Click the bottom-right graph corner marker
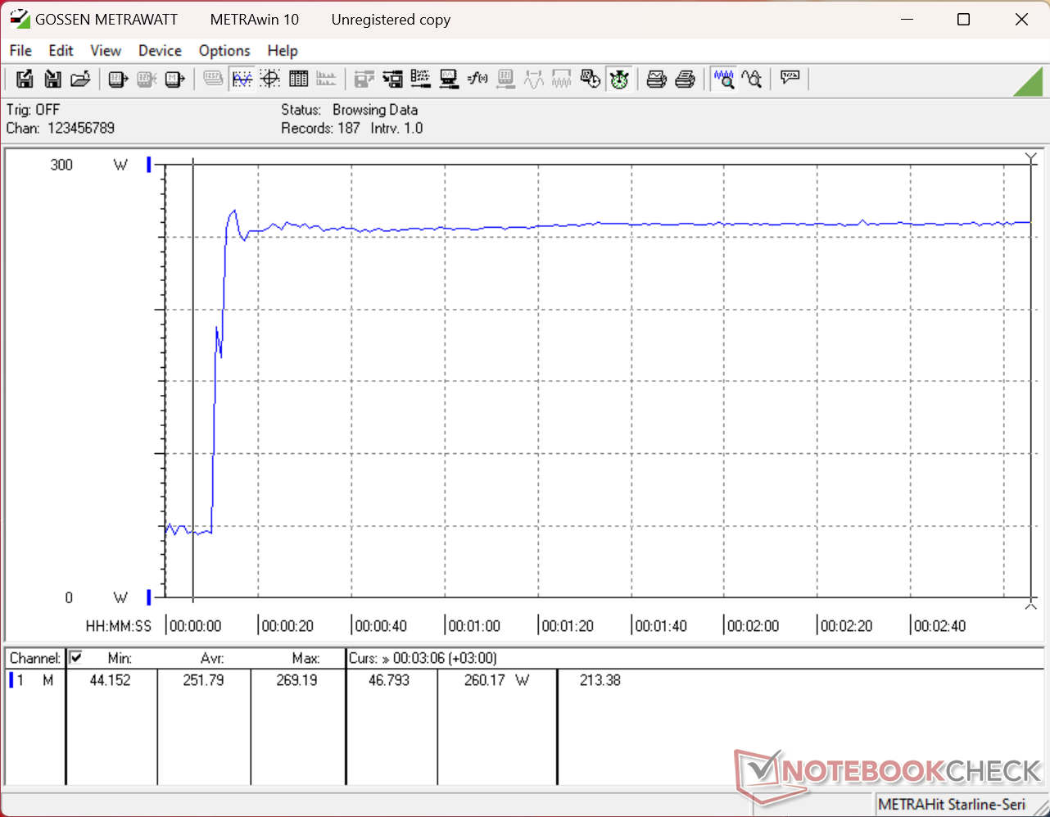This screenshot has width=1050, height=817. (1031, 605)
